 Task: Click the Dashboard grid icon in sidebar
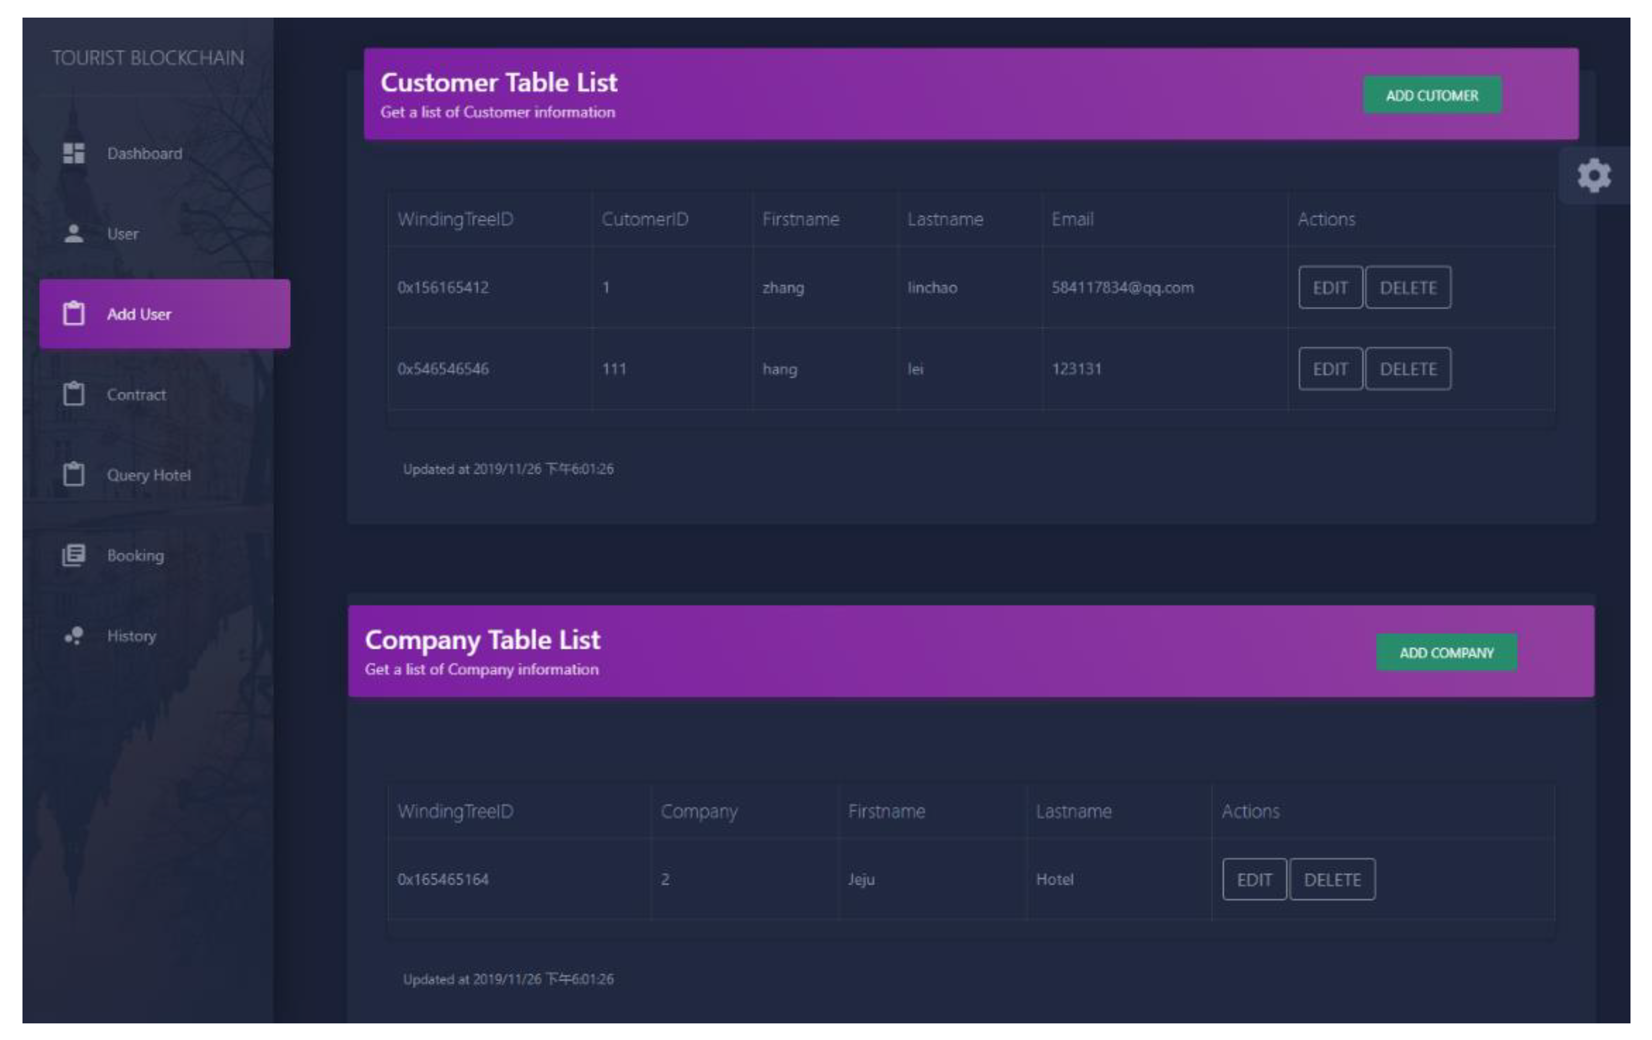coord(73,153)
